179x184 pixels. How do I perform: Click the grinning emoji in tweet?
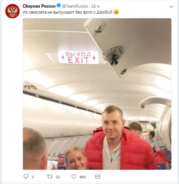(116, 12)
